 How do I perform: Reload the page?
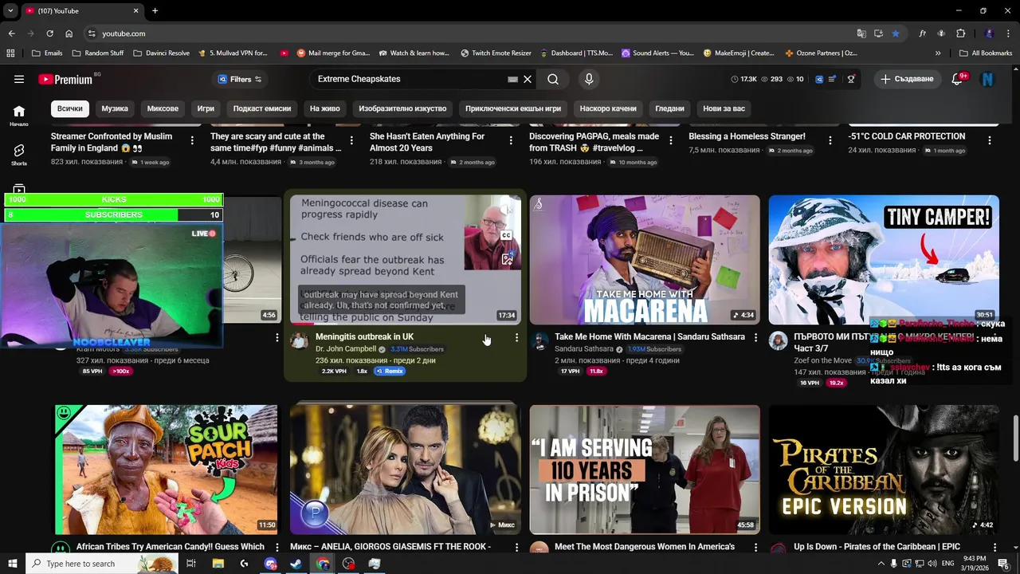point(49,33)
